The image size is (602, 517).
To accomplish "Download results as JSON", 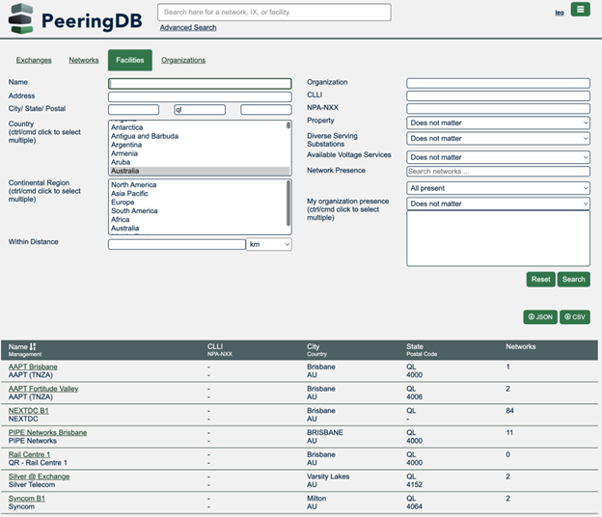I will point(540,317).
